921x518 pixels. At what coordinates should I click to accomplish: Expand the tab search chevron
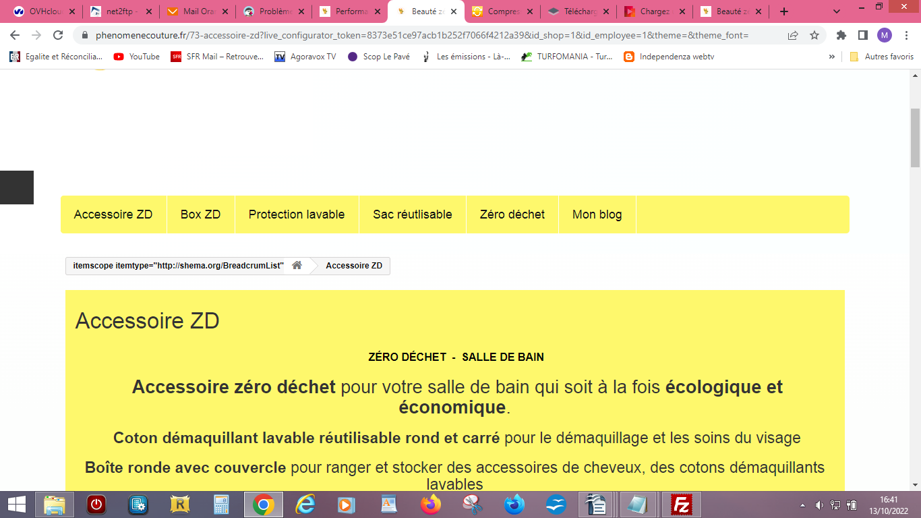pyautogui.click(x=837, y=11)
